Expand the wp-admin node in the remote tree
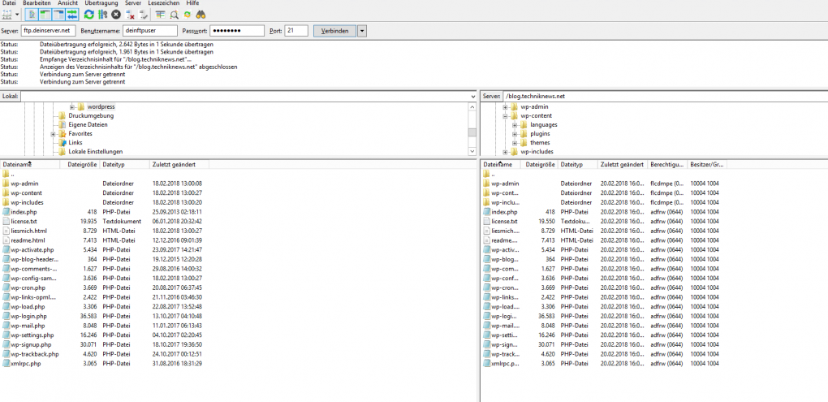 pos(506,106)
